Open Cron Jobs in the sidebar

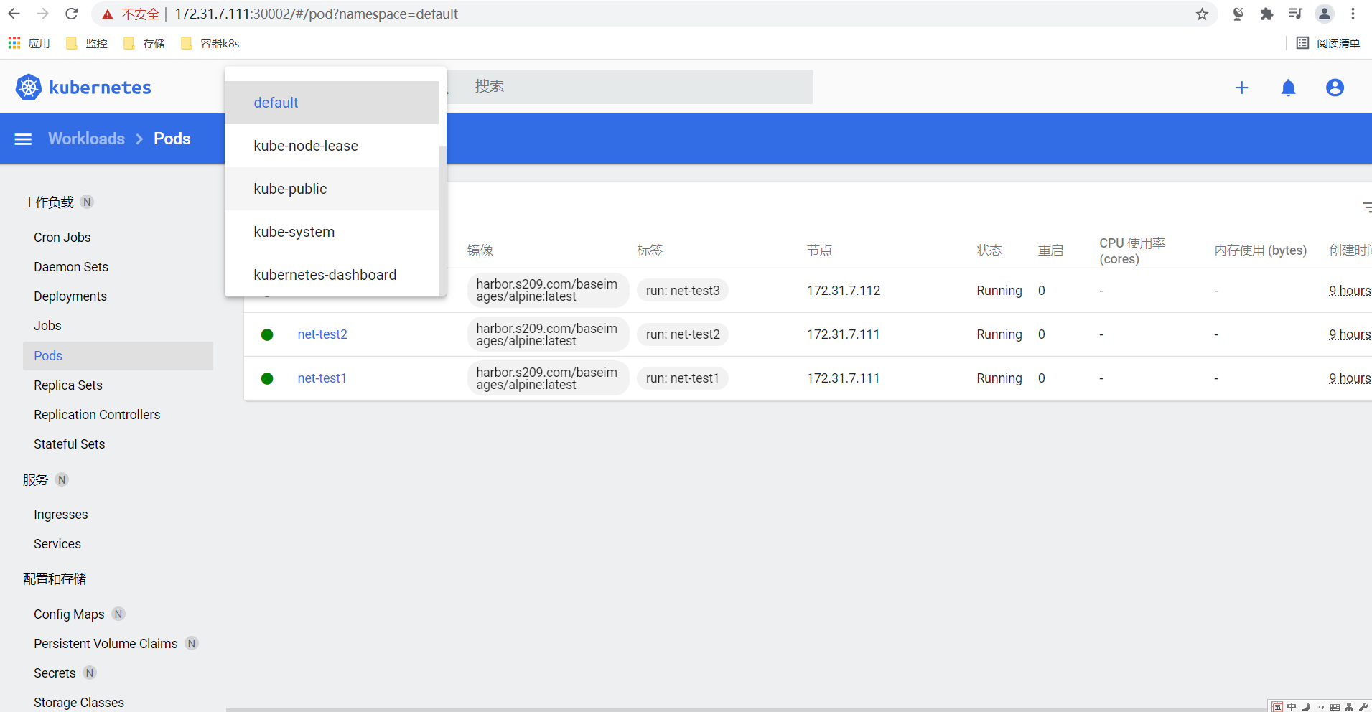coord(62,238)
